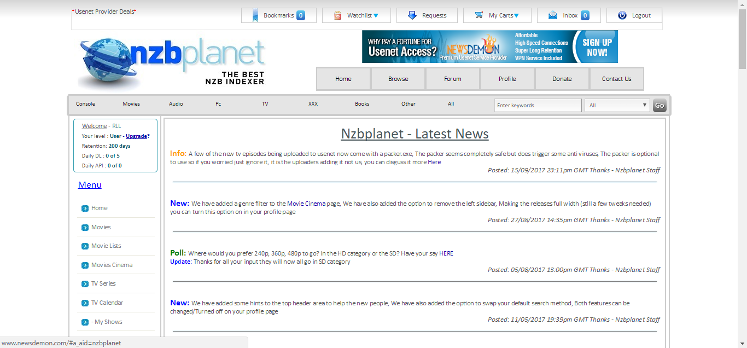Select the Pc category

pyautogui.click(x=218, y=104)
